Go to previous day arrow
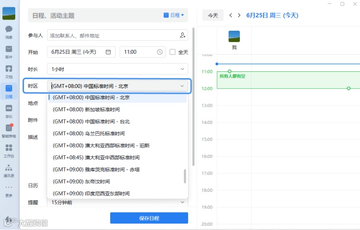The image size is (360, 230). [231, 15]
